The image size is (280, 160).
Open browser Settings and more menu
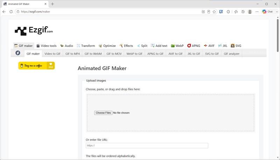pyautogui.click(x=257, y=12)
